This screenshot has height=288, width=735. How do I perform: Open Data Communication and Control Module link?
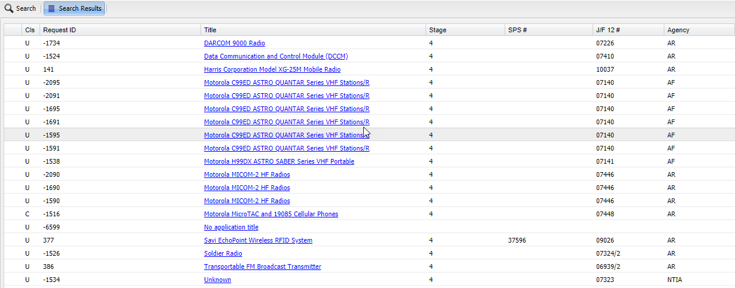(276, 56)
